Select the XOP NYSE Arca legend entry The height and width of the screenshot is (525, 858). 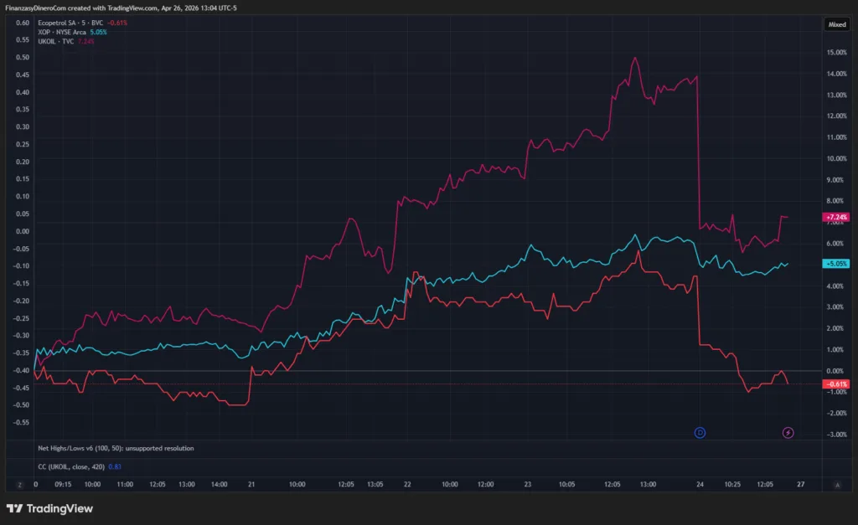click(x=62, y=32)
